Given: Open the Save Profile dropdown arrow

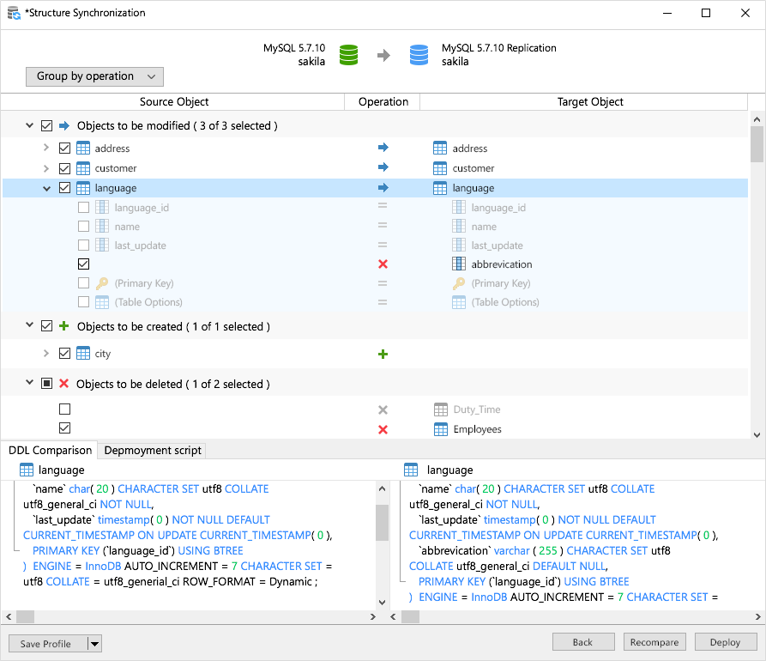Looking at the screenshot, I should 94,643.
